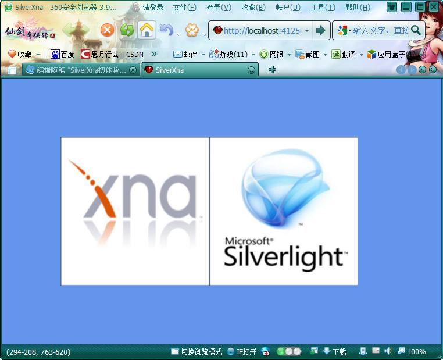The width and height of the screenshot is (443, 360).
Task: Click the blue undo closed tab arrow
Action: tap(167, 30)
